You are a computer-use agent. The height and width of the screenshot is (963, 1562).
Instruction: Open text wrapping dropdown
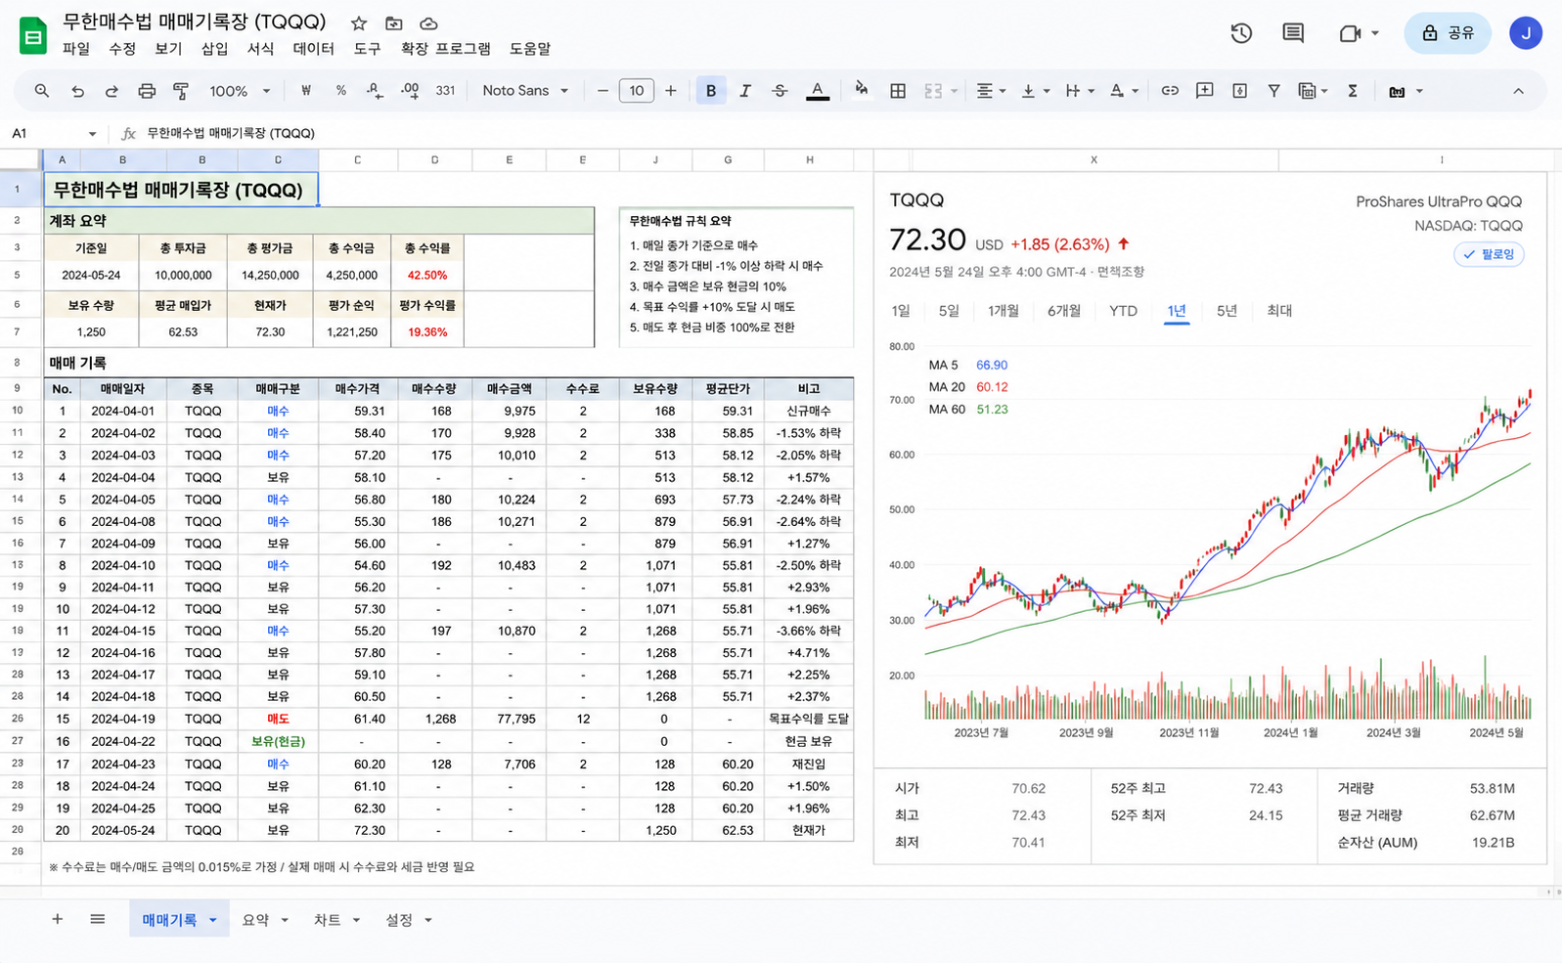pyautogui.click(x=1080, y=91)
